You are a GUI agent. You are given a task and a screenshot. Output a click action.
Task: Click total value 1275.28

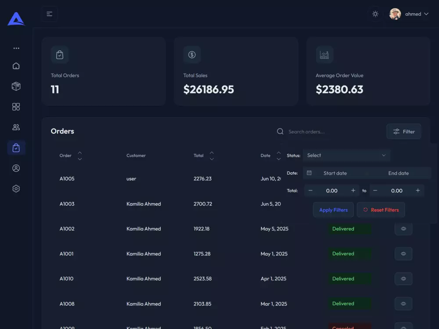(x=202, y=254)
